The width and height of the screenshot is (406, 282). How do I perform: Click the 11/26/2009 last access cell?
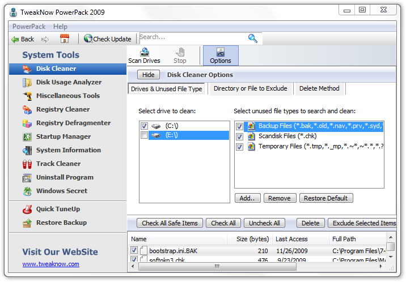coord(292,251)
